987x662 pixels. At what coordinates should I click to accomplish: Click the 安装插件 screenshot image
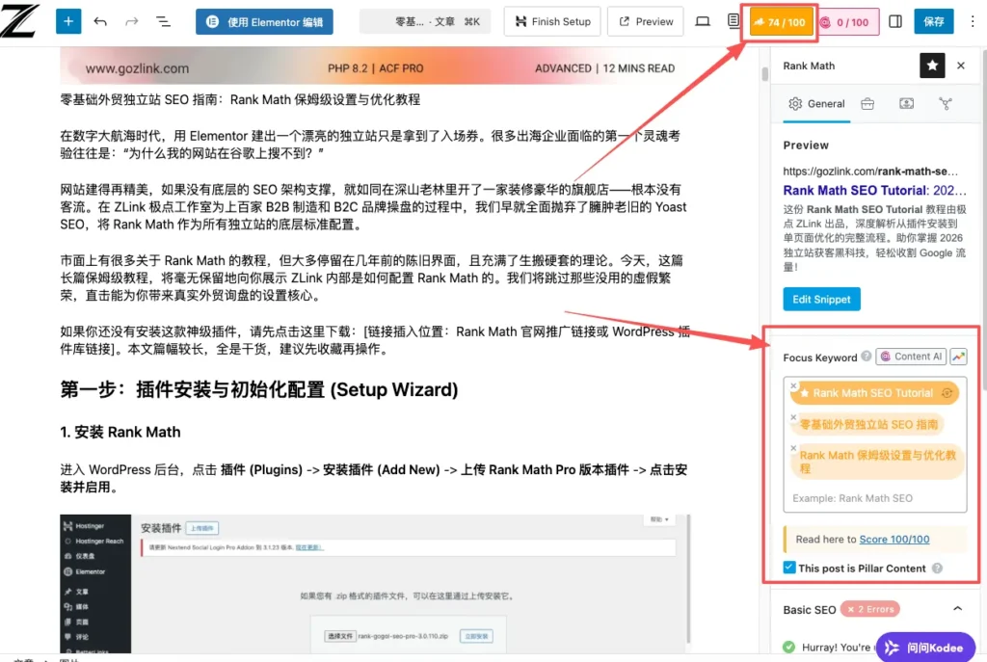[x=375, y=583]
